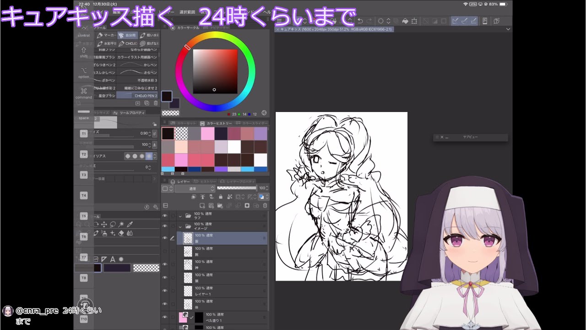Pick the pink swatch in color history top row
Screen dimensions: 586x330
click(207, 134)
